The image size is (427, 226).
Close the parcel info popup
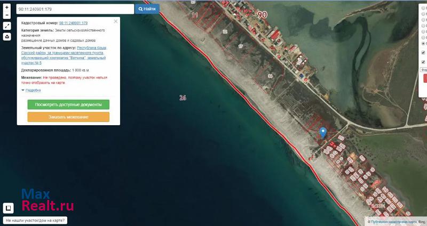pyautogui.click(x=115, y=22)
